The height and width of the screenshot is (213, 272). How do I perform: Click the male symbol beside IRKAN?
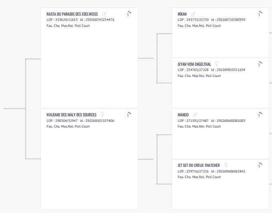(x=193, y=14)
